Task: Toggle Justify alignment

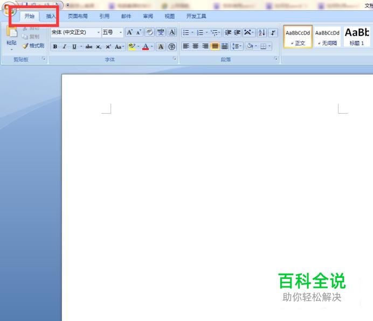Action: point(215,46)
